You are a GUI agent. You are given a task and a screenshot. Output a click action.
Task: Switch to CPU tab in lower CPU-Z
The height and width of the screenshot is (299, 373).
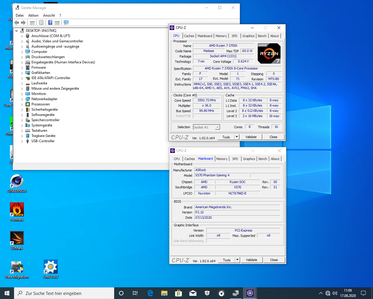pyautogui.click(x=177, y=159)
